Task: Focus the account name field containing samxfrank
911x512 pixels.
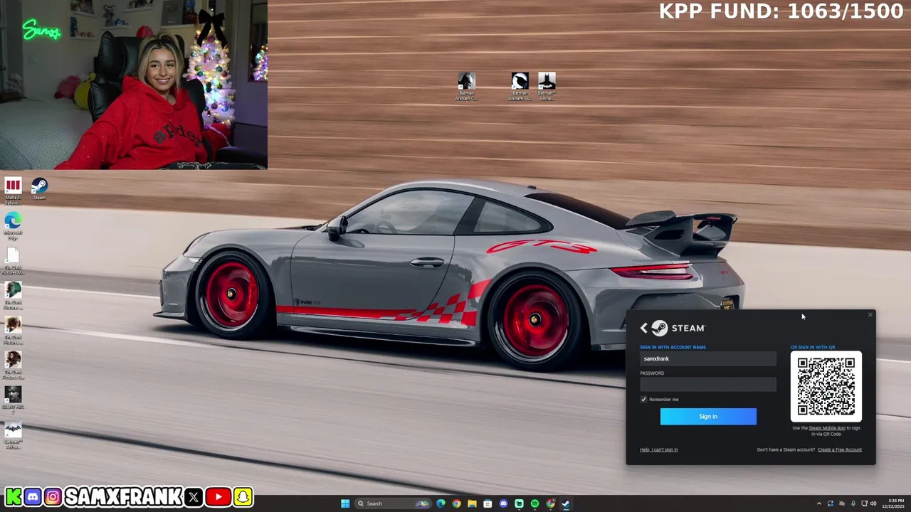Action: click(x=708, y=358)
